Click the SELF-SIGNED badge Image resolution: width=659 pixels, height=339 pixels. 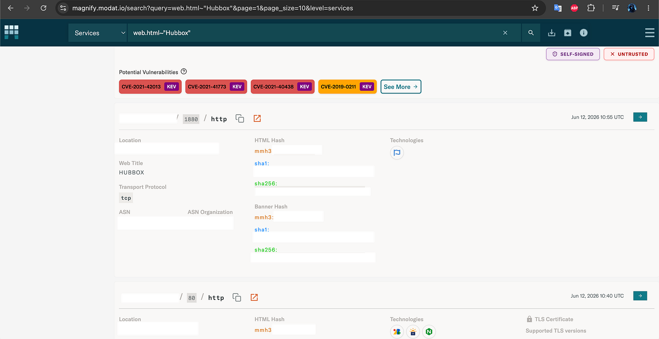coord(573,54)
